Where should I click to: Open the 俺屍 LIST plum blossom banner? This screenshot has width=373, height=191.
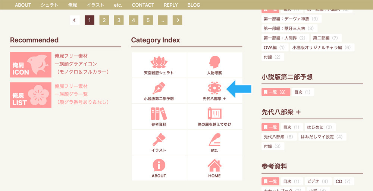pyautogui.click(x=31, y=95)
